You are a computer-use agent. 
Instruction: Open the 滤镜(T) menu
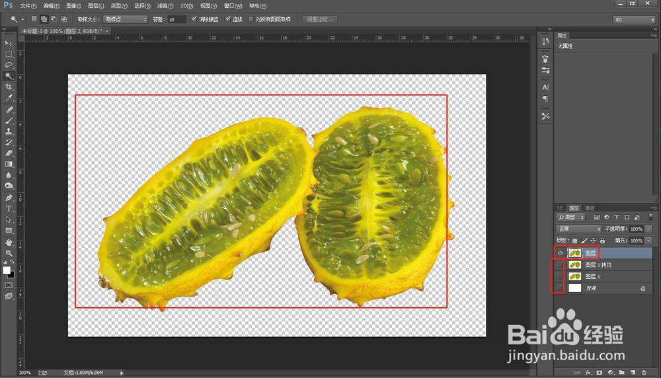click(165, 6)
